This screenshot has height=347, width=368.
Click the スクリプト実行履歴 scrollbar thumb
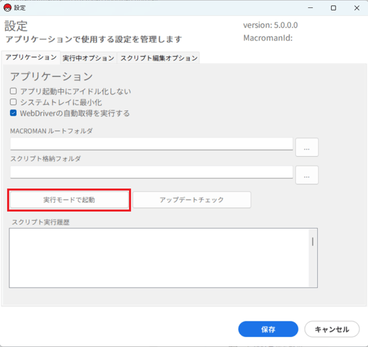312,241
